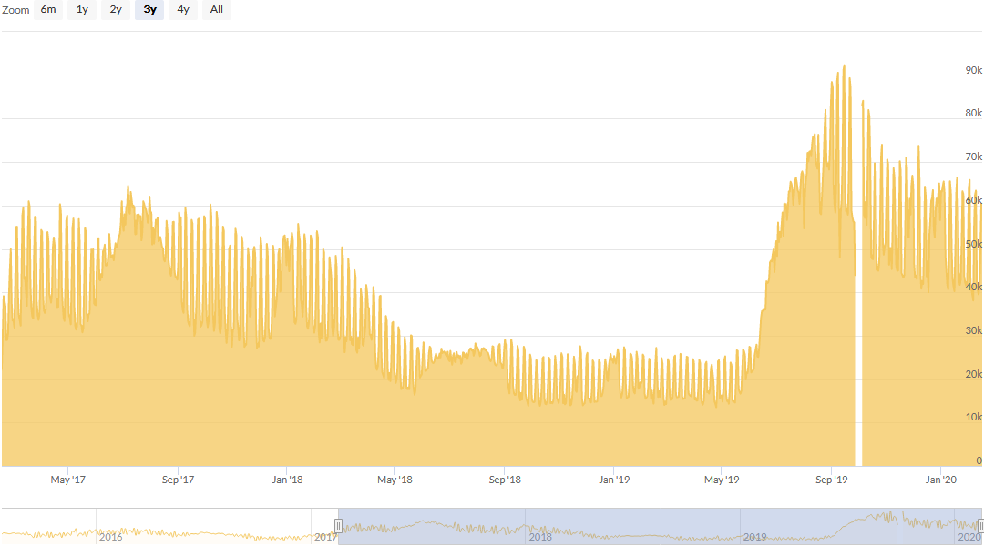Set zoom range to 6m
The height and width of the screenshot is (546, 984).
pos(48,9)
